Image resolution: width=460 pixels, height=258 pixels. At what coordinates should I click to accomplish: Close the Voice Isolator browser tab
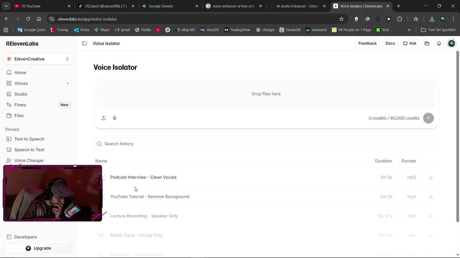[388, 6]
